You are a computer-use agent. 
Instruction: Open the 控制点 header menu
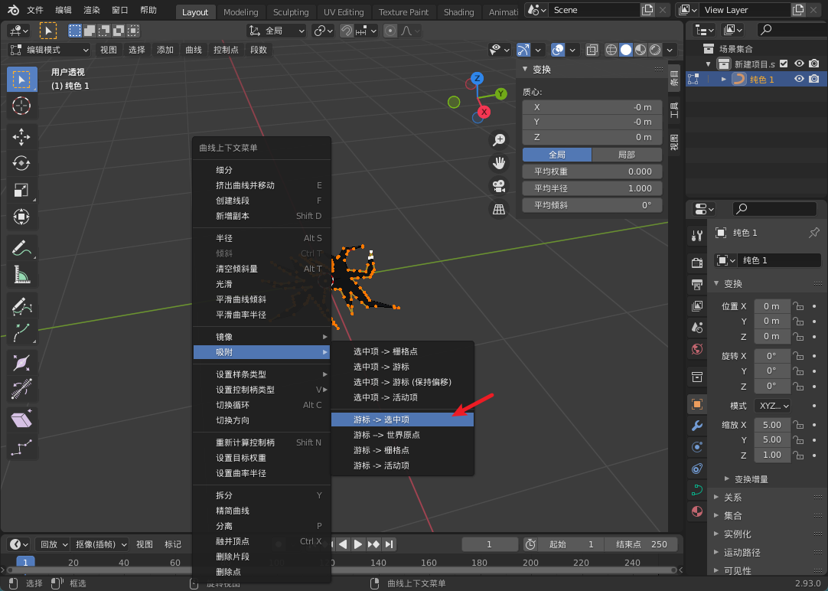coord(226,50)
